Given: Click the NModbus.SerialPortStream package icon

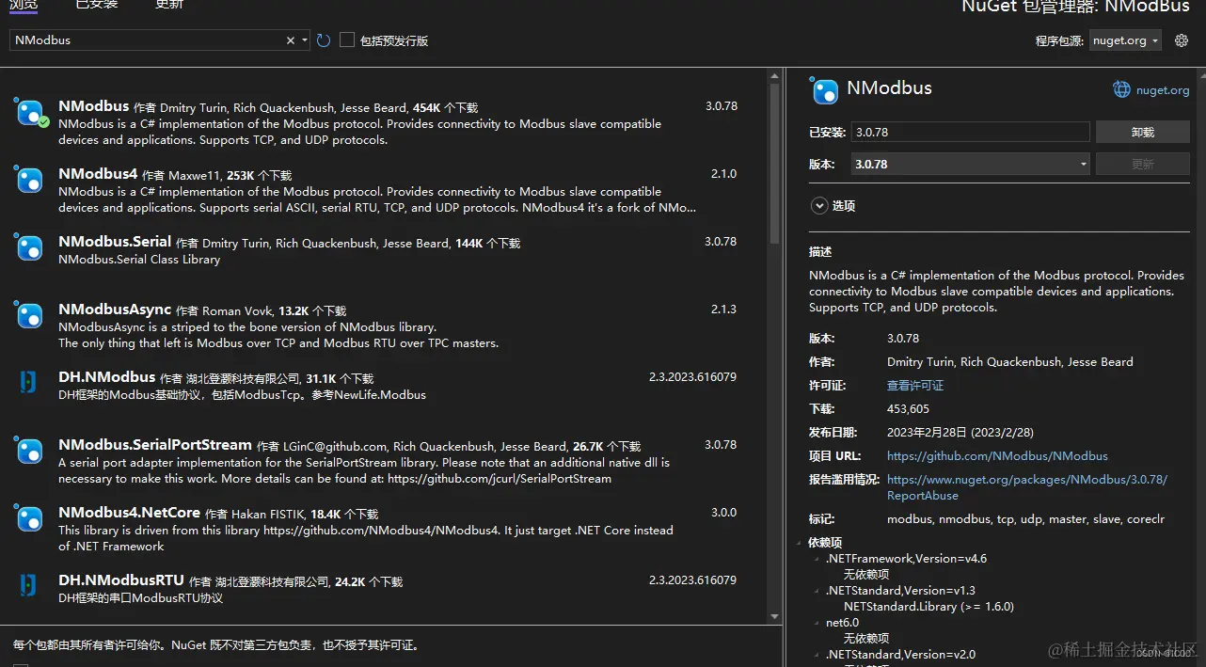Looking at the screenshot, I should [x=30, y=451].
